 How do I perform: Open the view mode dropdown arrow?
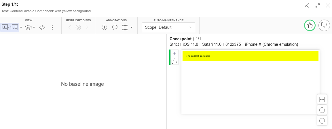[21, 28]
